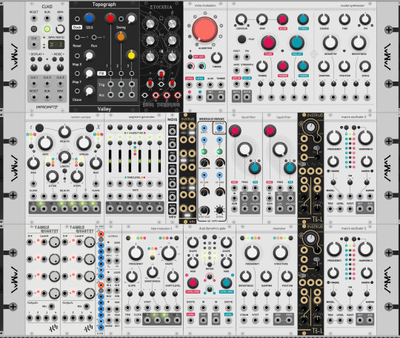Click the black X button on random sampler
The height and width of the screenshot is (338, 400).
(x=90, y=127)
